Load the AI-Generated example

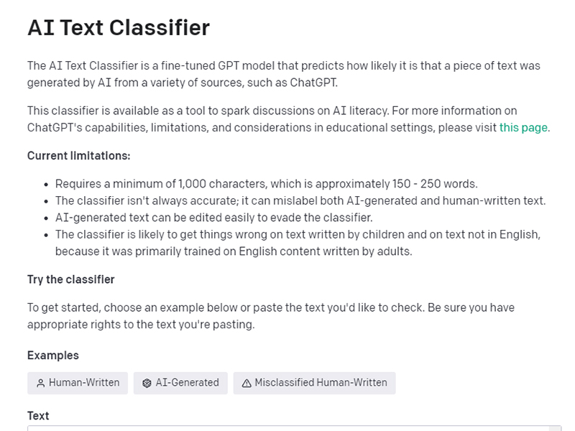click(179, 383)
